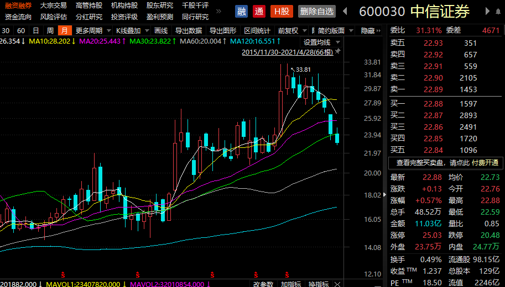Go to next stock with right arrow

click(487, 11)
